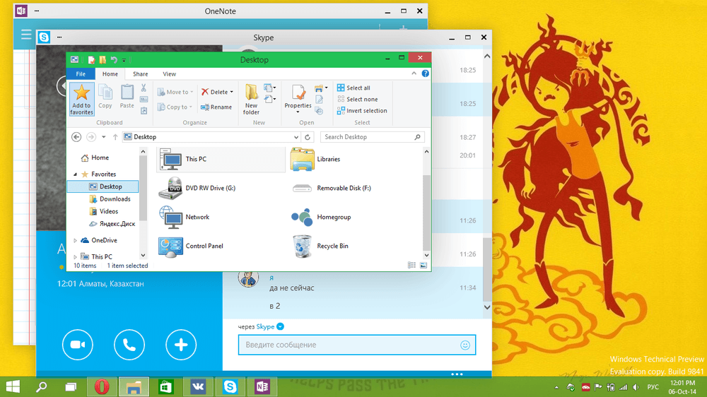The height and width of the screenshot is (397, 707).
Task: Click Select all in ribbon
Action: [x=354, y=88]
